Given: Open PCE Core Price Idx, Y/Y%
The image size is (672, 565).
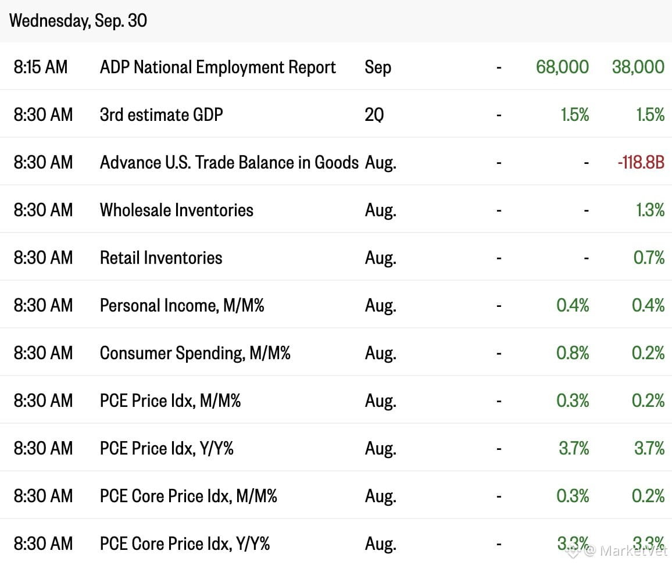Looking at the screenshot, I should (185, 543).
